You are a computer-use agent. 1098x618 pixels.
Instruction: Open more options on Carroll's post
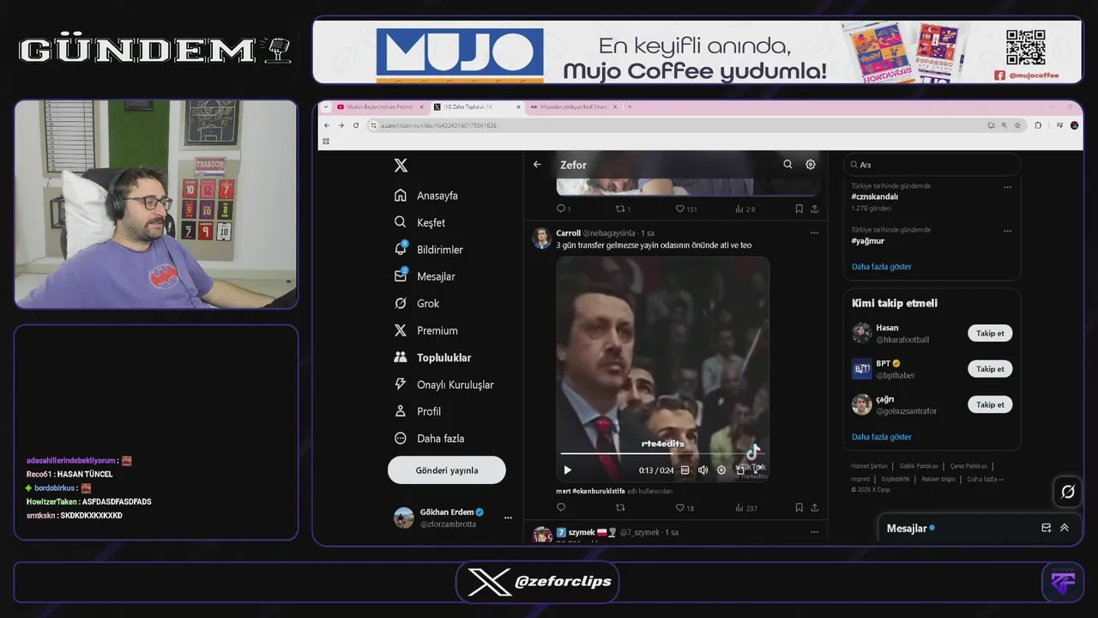814,233
